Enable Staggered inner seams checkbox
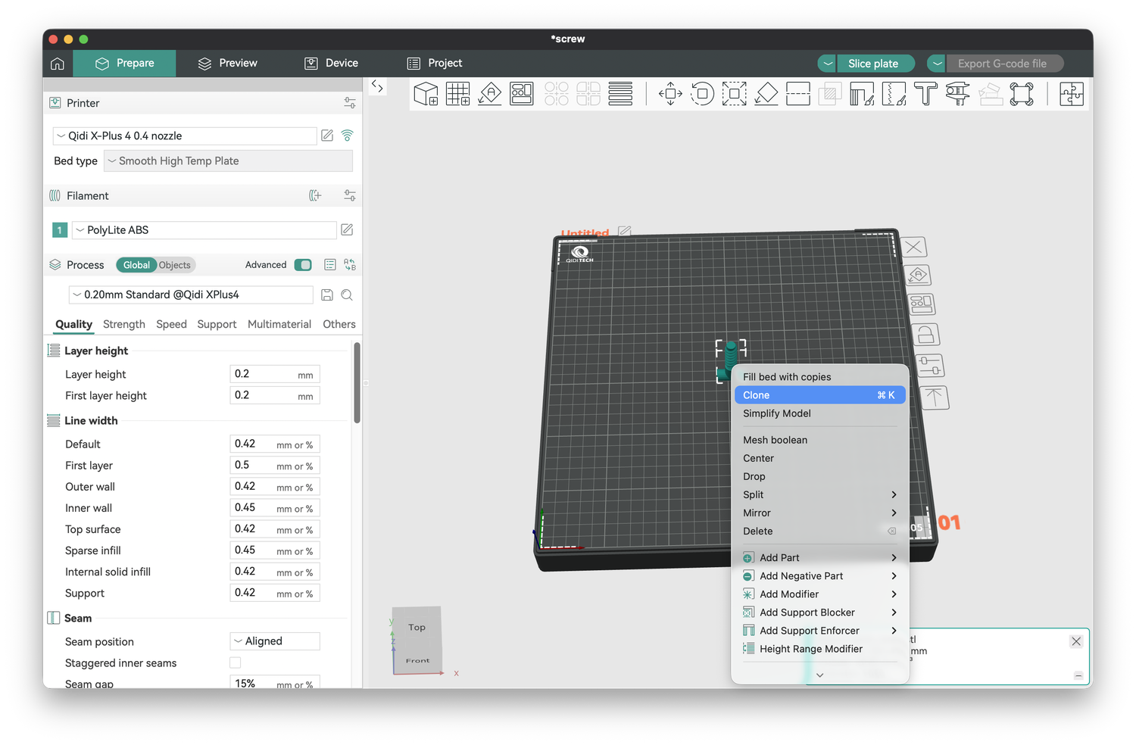Screen dimensions: 1136x745 tap(236, 662)
